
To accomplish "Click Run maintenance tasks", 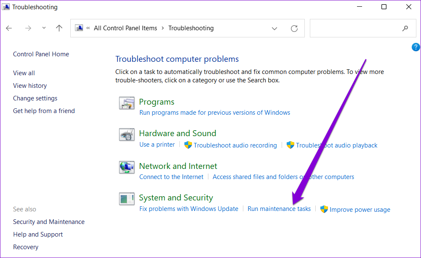I will 279,209.
